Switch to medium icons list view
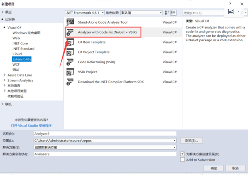248x175 pixels. tap(173, 13)
